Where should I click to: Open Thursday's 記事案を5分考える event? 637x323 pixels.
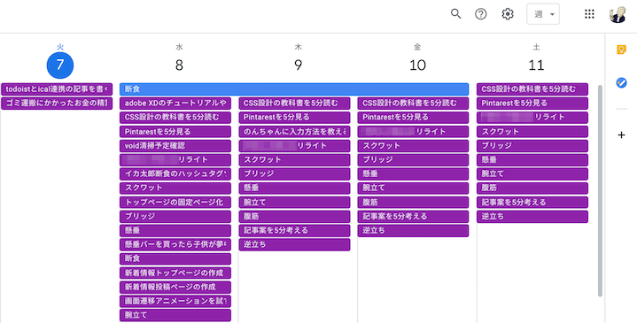click(294, 230)
